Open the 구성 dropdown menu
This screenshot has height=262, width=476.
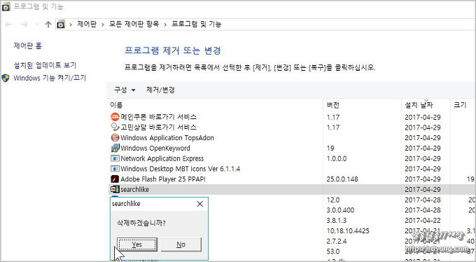pyautogui.click(x=125, y=90)
